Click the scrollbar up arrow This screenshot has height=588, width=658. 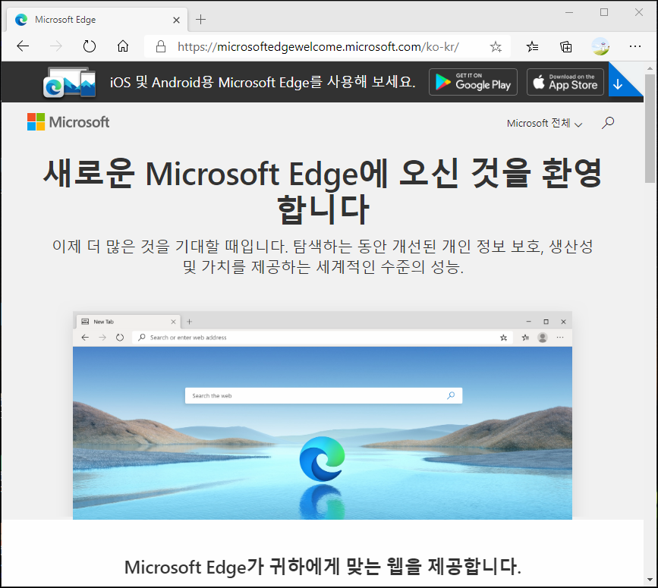click(650, 68)
